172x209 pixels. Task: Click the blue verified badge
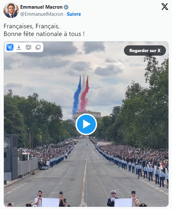[66, 7]
